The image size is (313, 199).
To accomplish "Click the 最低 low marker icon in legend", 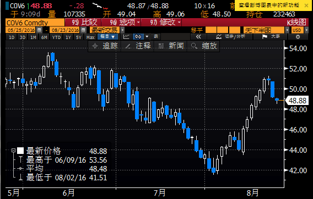I will [x=20, y=177].
